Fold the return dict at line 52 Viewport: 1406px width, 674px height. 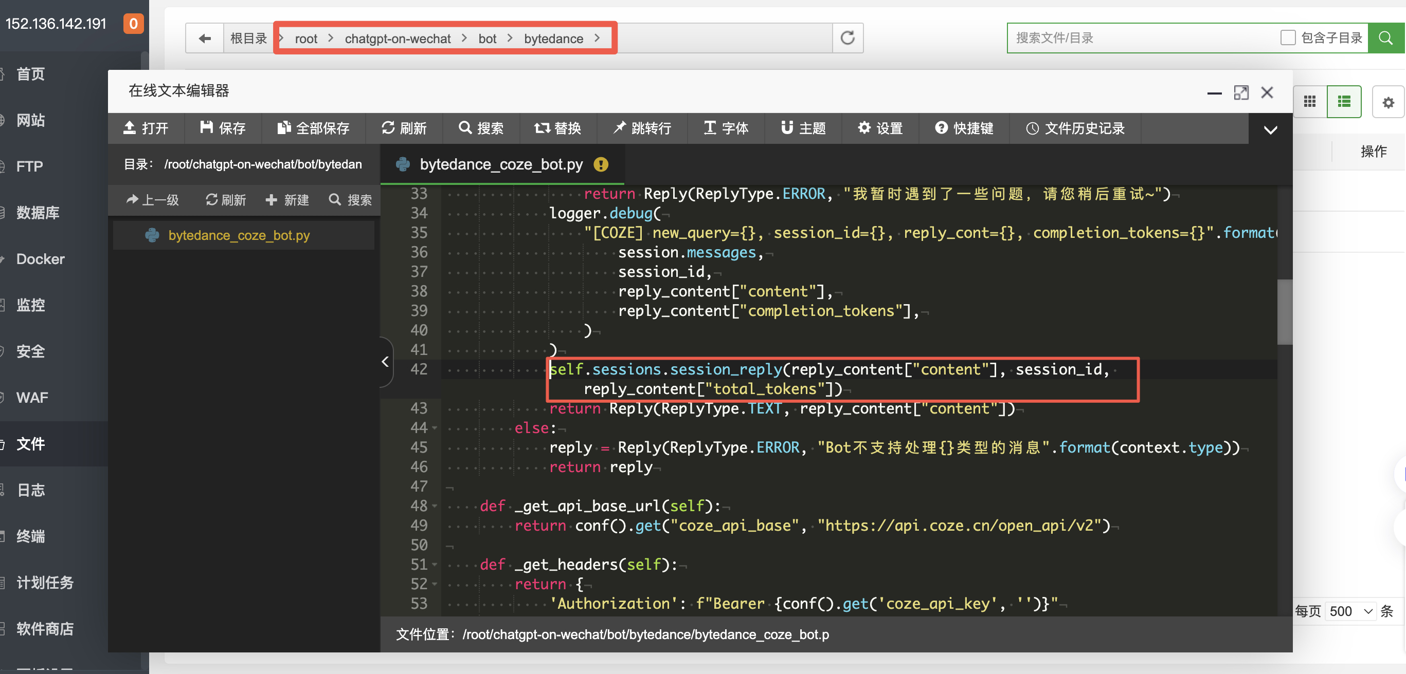point(435,584)
